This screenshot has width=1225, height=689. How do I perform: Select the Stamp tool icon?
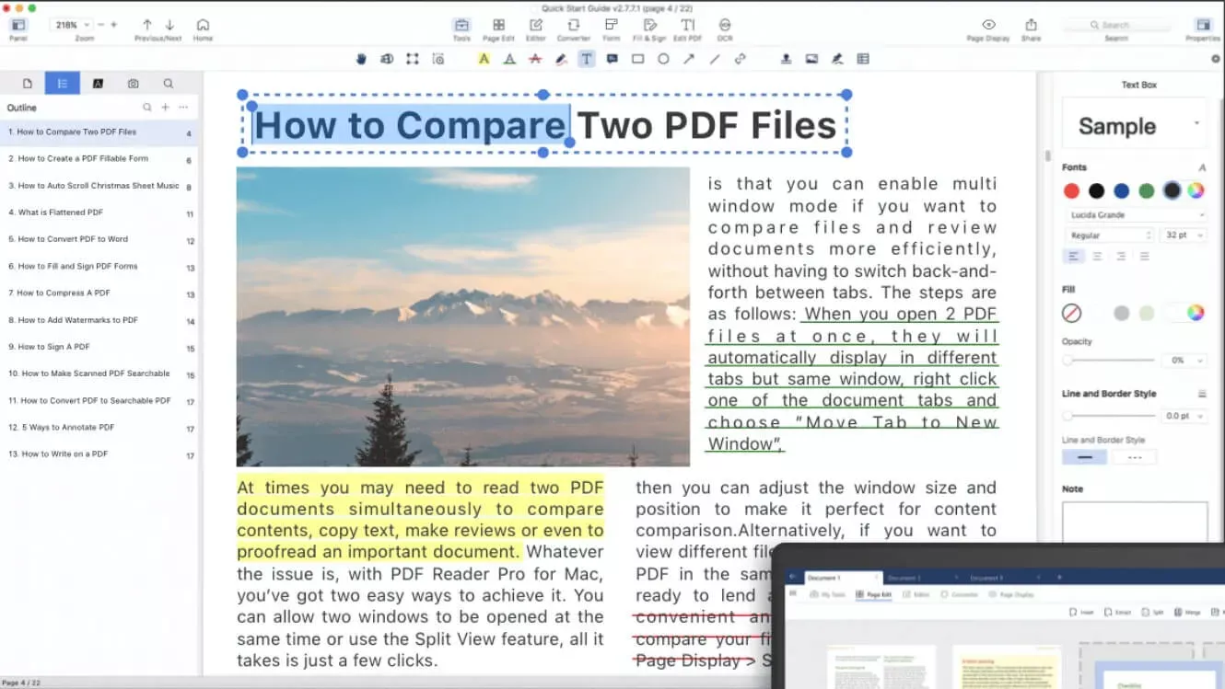786,59
